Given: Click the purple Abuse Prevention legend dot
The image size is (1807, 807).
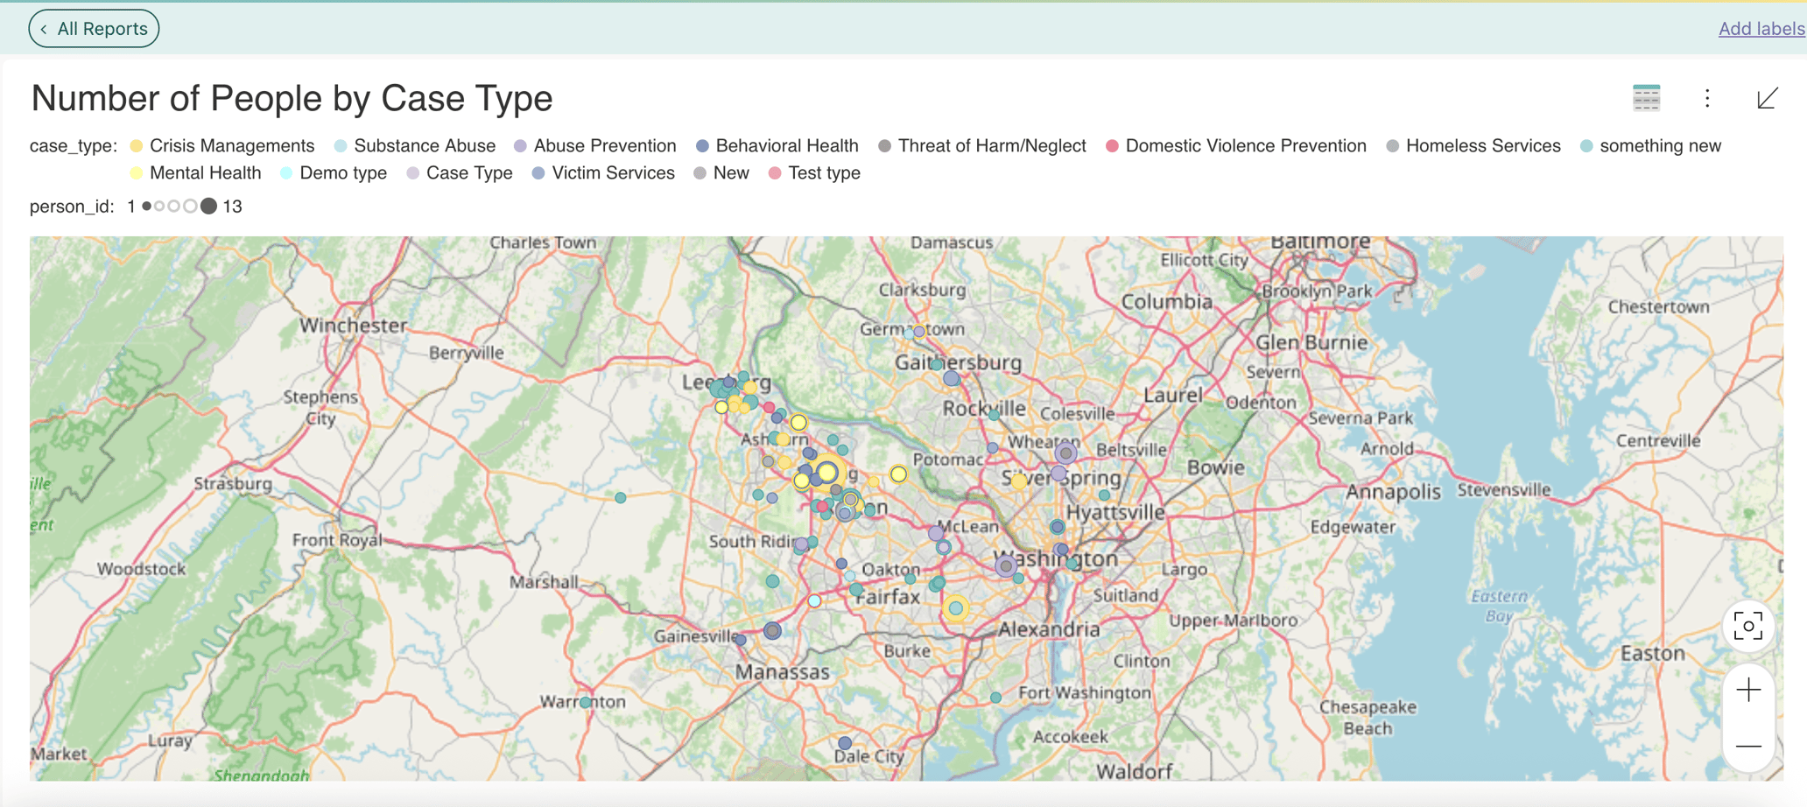Looking at the screenshot, I should pyautogui.click(x=520, y=145).
